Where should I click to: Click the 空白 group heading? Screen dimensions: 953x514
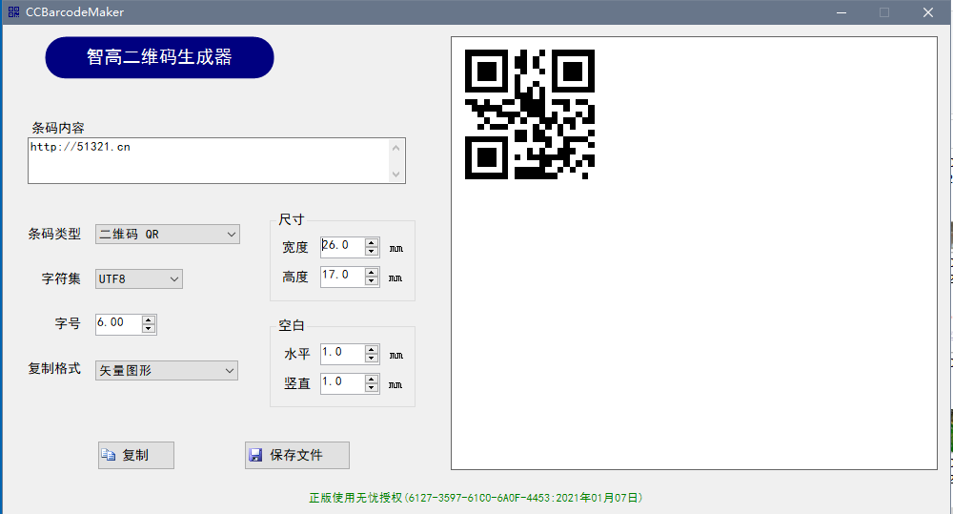(x=291, y=325)
